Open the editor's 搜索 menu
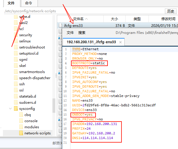178x149 pixels. pyautogui.click(x=82, y=33)
